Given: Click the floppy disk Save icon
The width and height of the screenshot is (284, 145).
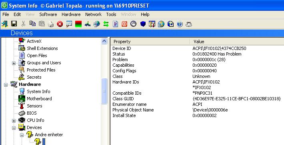Looking at the screenshot, I should coord(14,24).
